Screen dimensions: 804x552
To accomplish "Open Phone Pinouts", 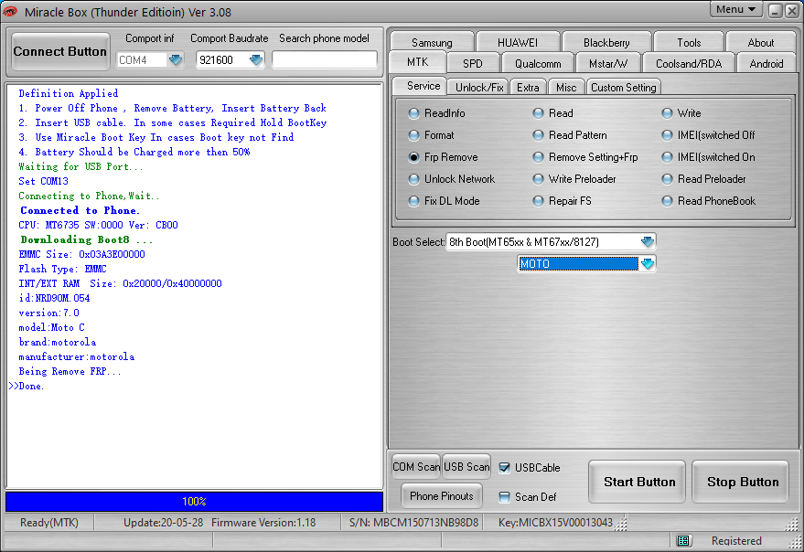I will pyautogui.click(x=442, y=495).
